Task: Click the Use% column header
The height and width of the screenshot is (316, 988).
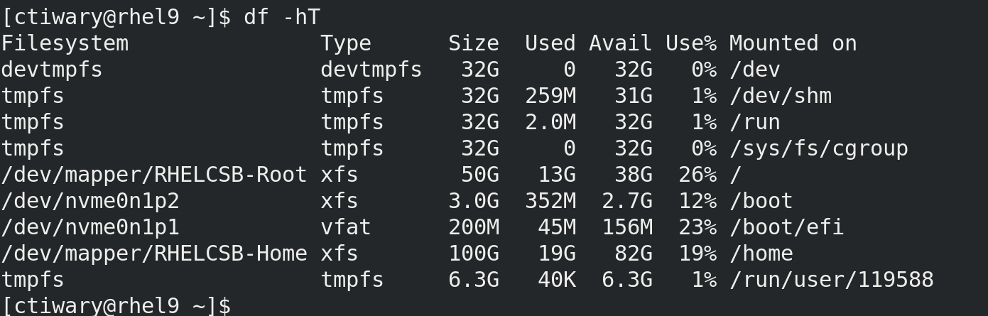Action: [x=691, y=43]
